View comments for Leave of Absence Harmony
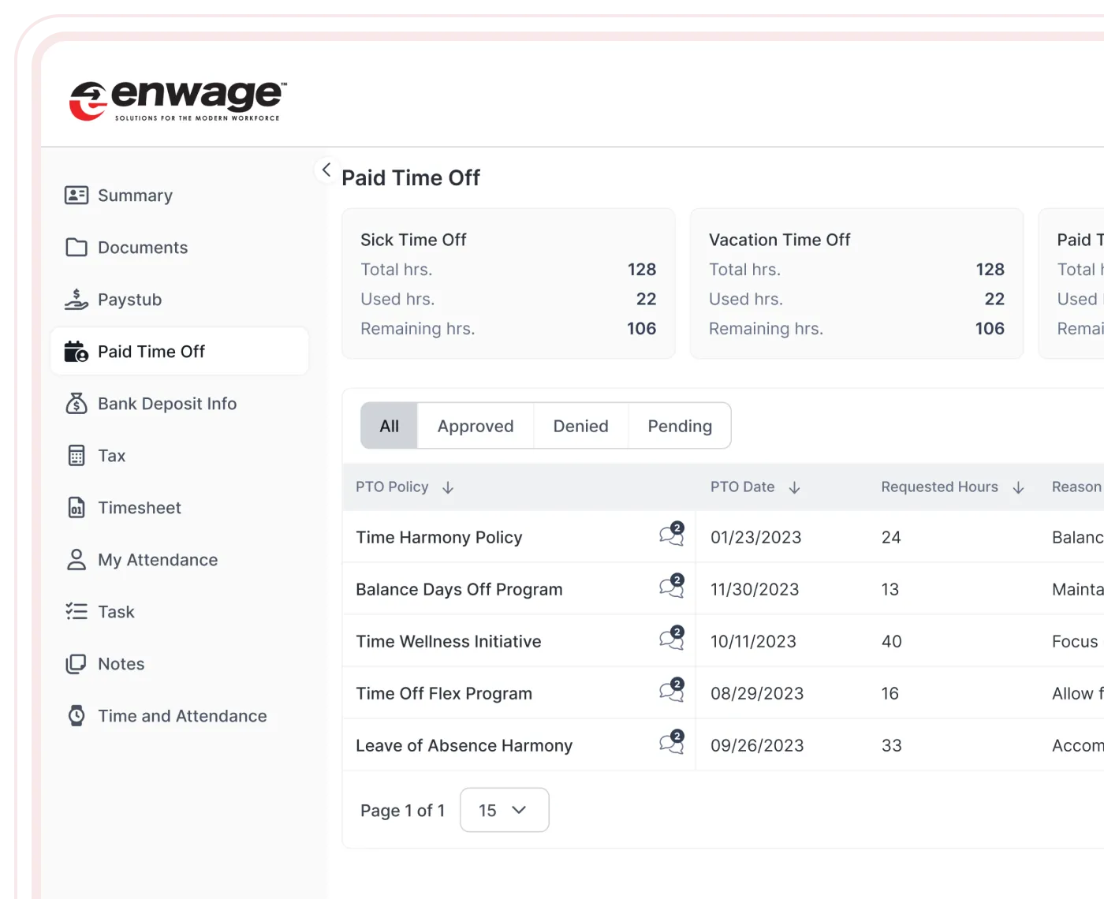 click(x=671, y=743)
